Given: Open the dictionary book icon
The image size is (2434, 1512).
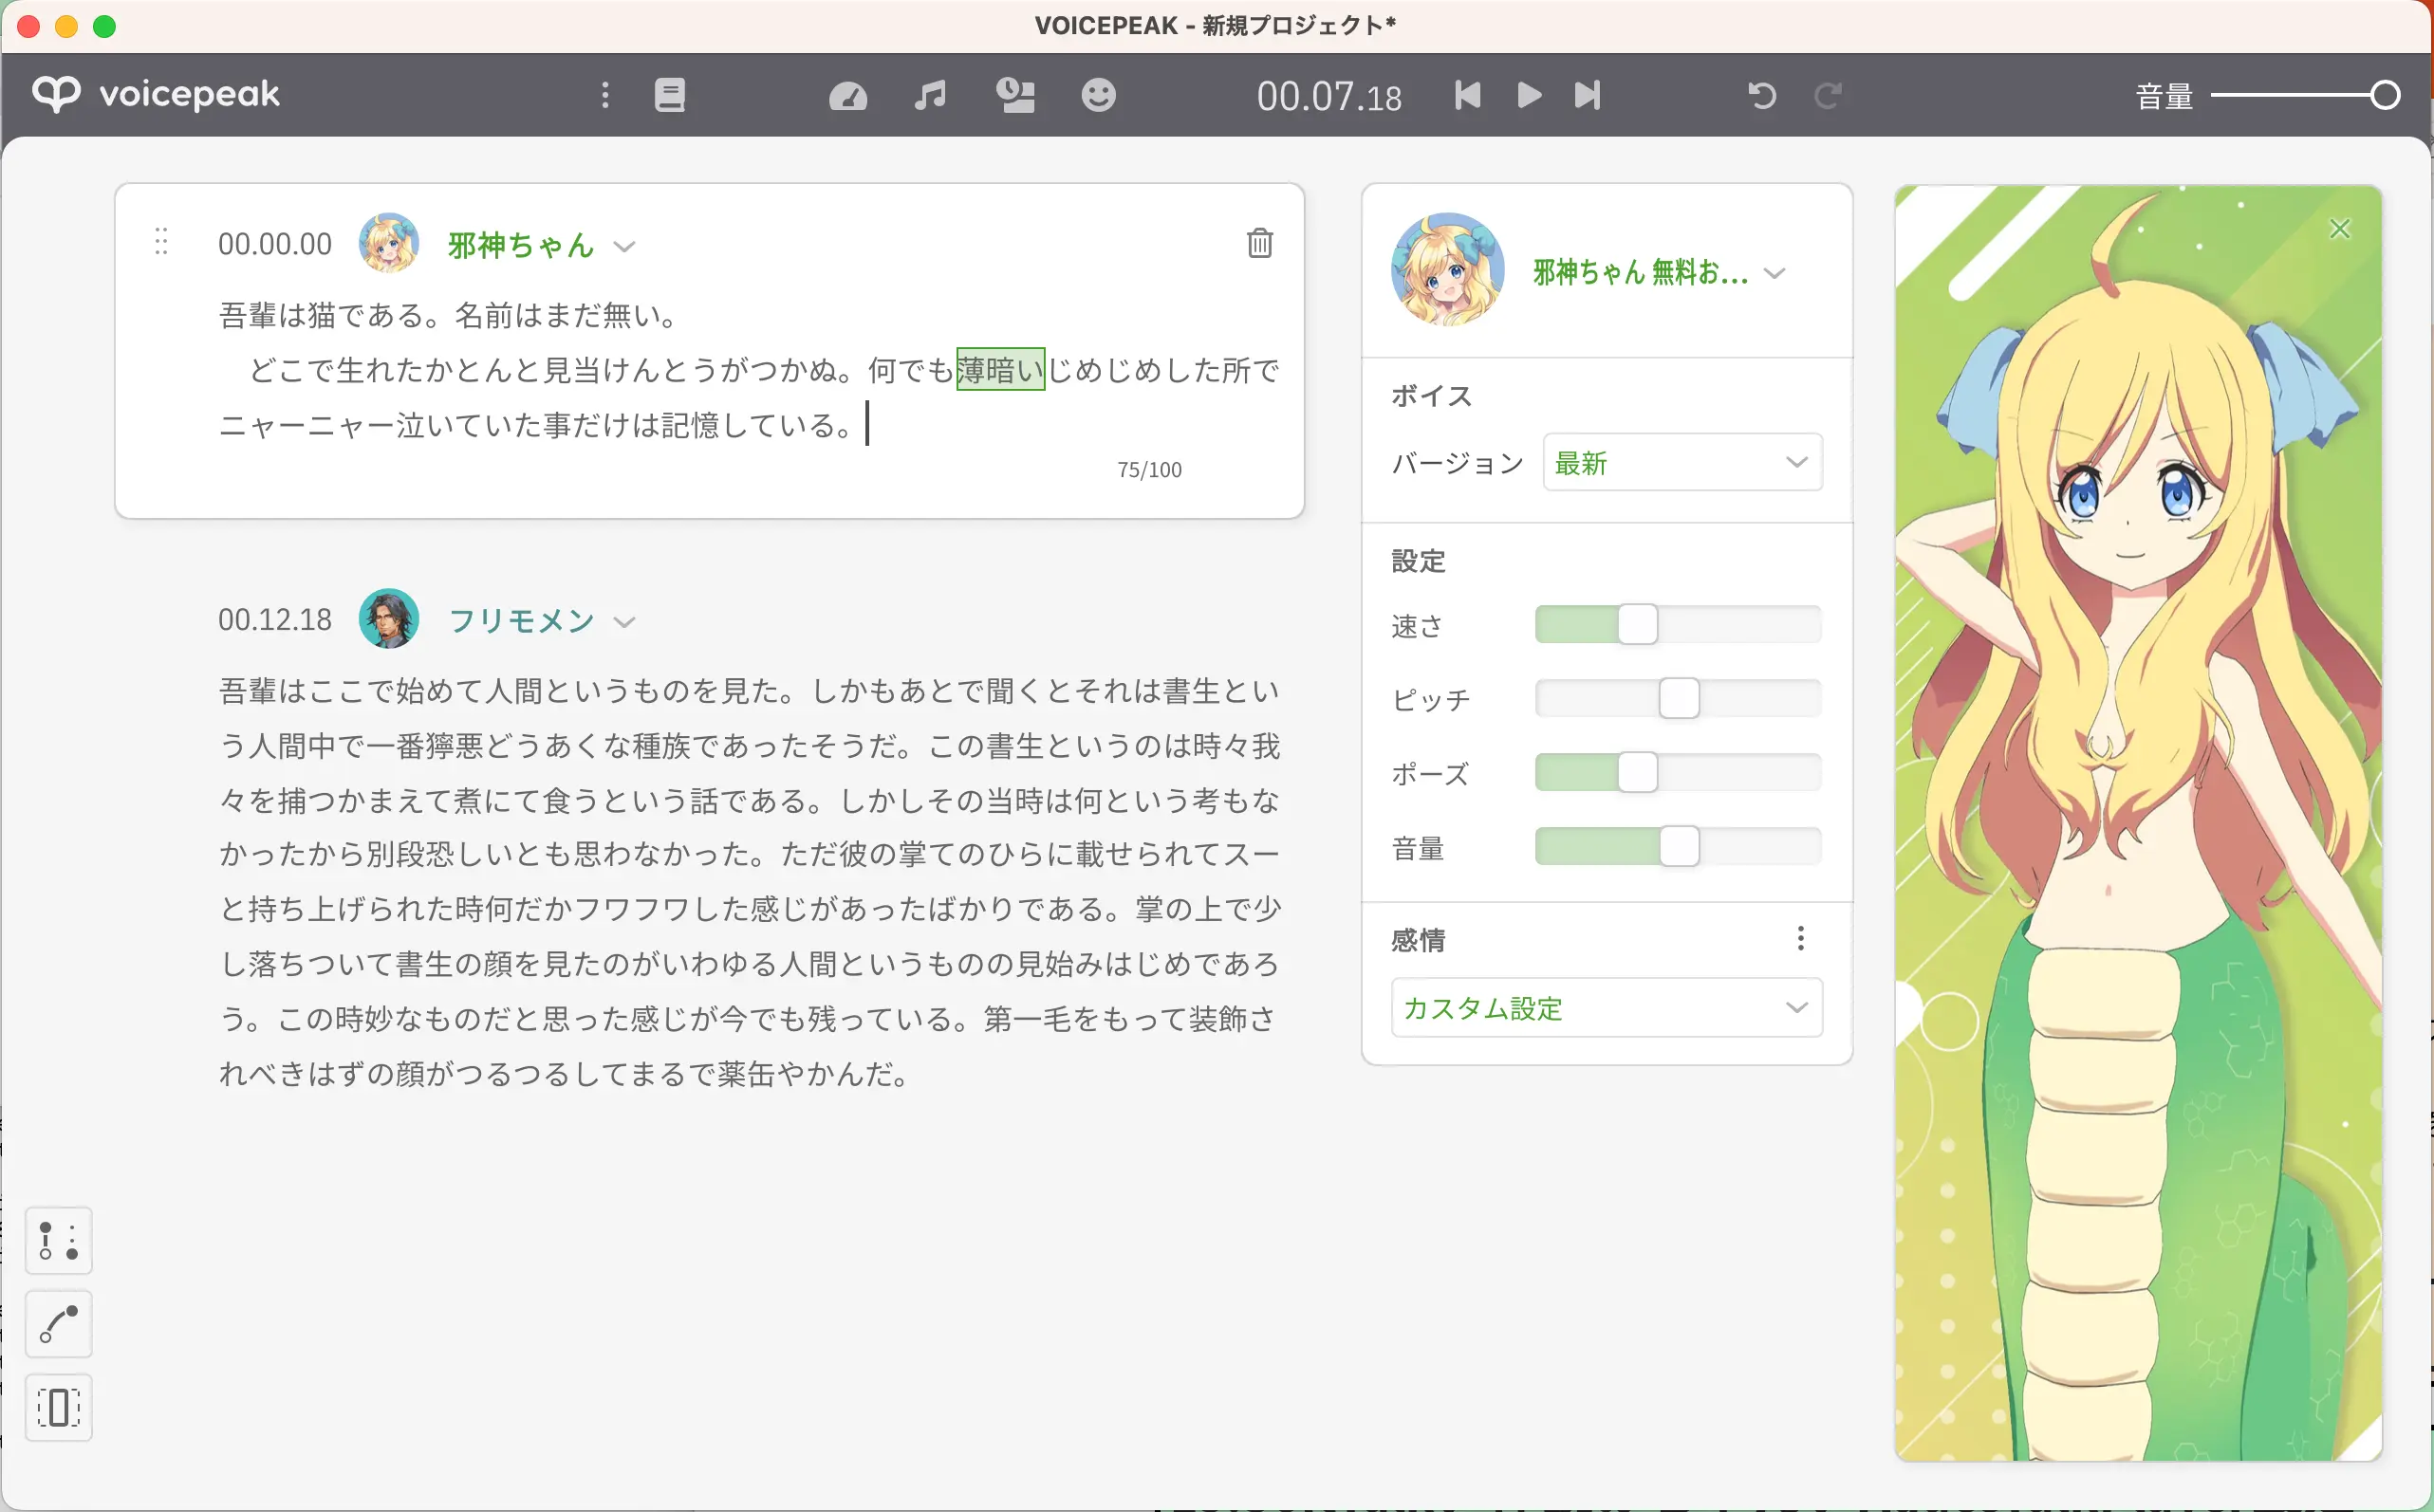Looking at the screenshot, I should coord(669,95).
